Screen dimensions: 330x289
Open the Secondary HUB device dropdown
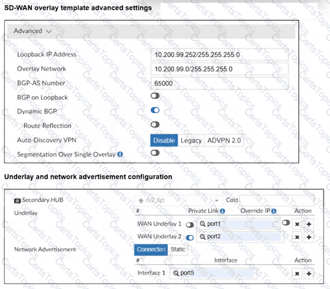pyautogui.click(x=217, y=201)
